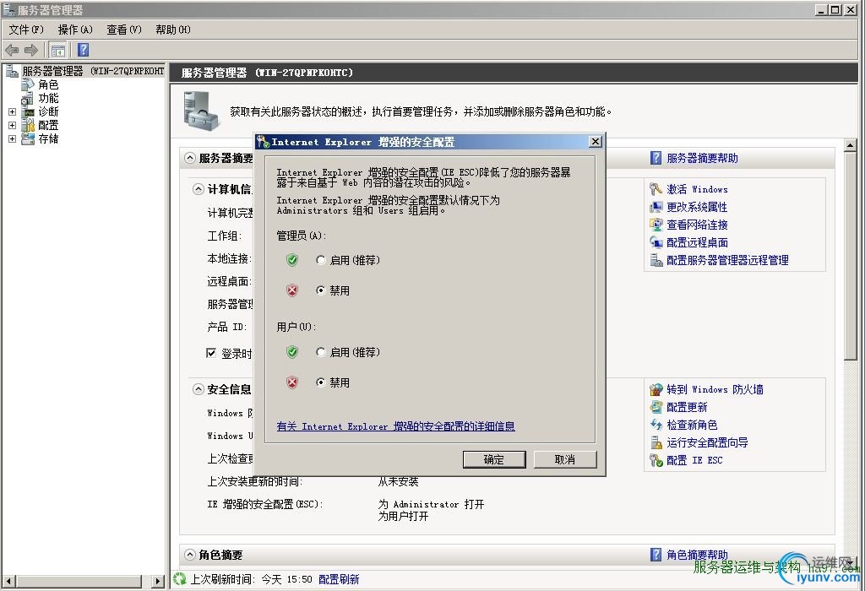This screenshot has width=865, height=591.
Task: Click the 激活 Windows key icon
Action: click(x=656, y=189)
